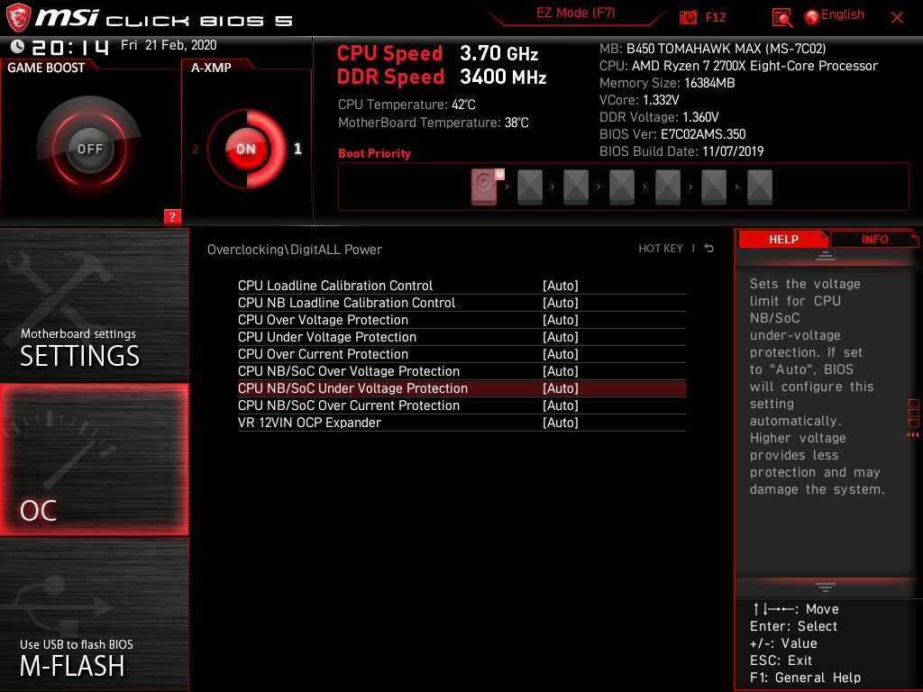Collapse help panel using top grip handle
The image size is (923, 692).
826,256
